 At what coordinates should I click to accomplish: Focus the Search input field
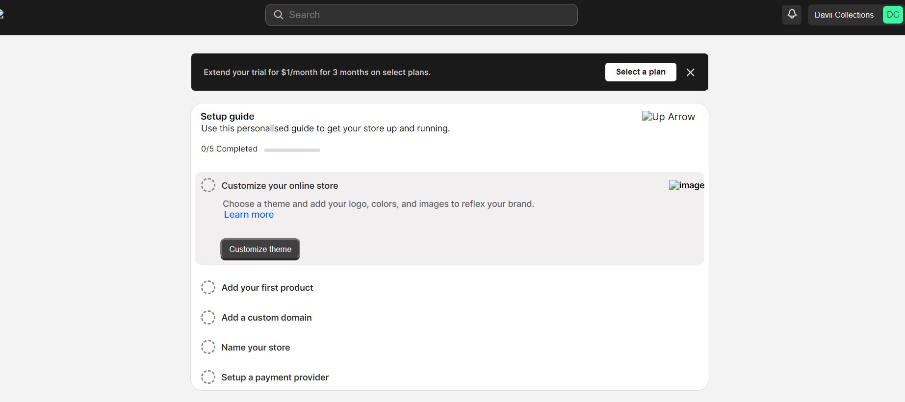(x=427, y=15)
